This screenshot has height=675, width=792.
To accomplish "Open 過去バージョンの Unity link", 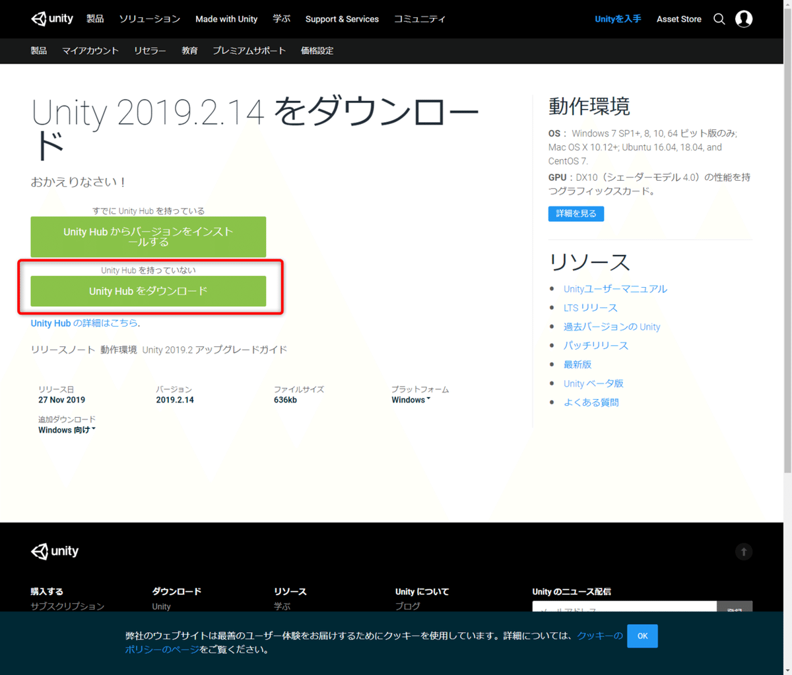I will tap(612, 327).
